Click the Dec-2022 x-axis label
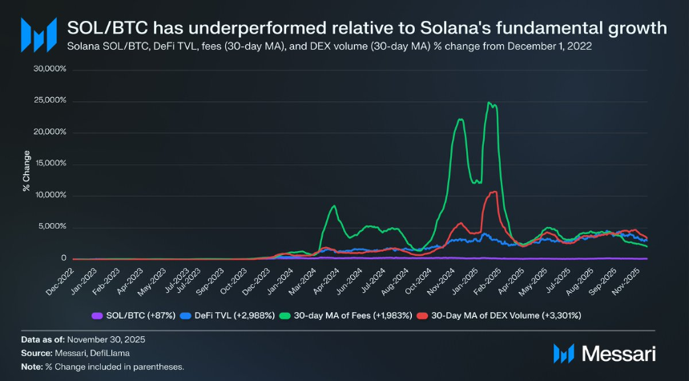Screen dimensions: 689x381 tap(61, 281)
